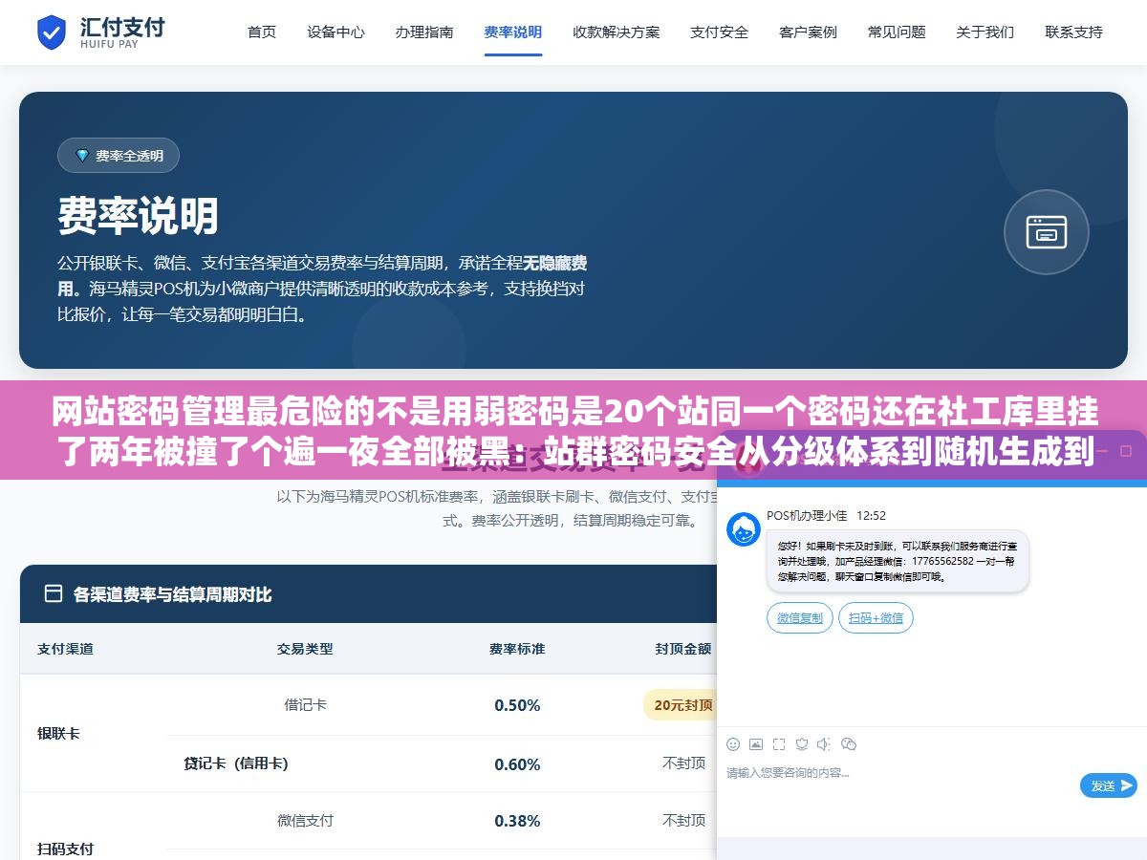Click the 扫码+微信 button in chat

click(x=876, y=618)
